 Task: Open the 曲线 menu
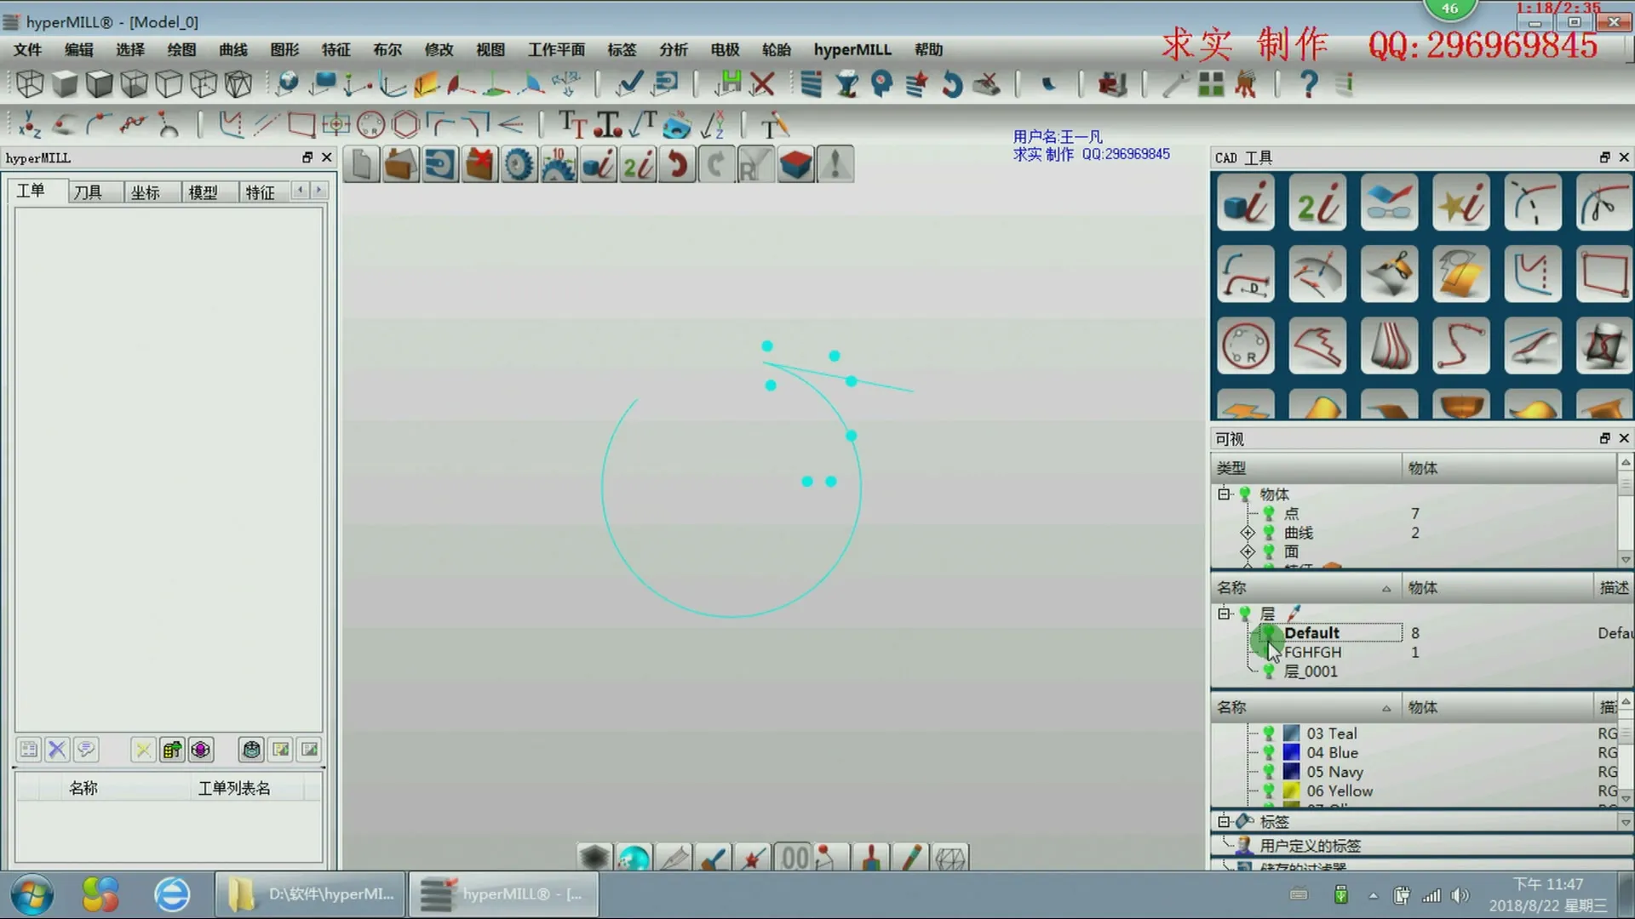tap(232, 49)
